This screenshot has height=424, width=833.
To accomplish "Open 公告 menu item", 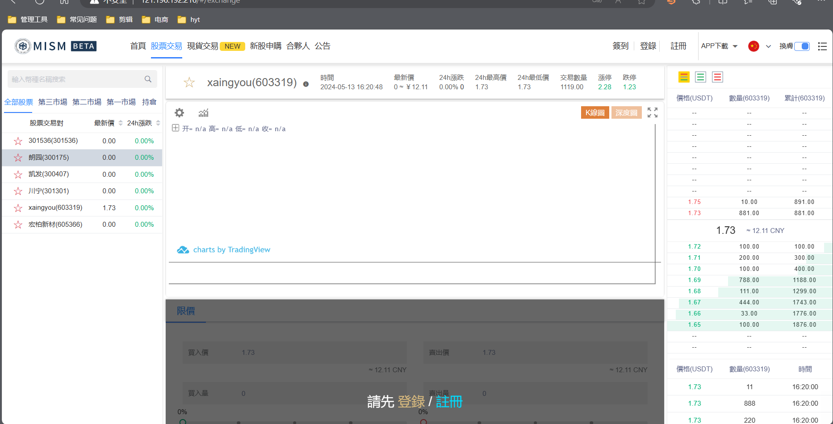I will coord(322,46).
